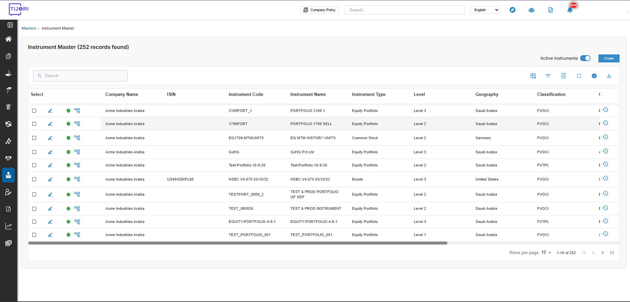Open the Company Policy button
Image resolution: width=630 pixels, height=302 pixels.
319,10
